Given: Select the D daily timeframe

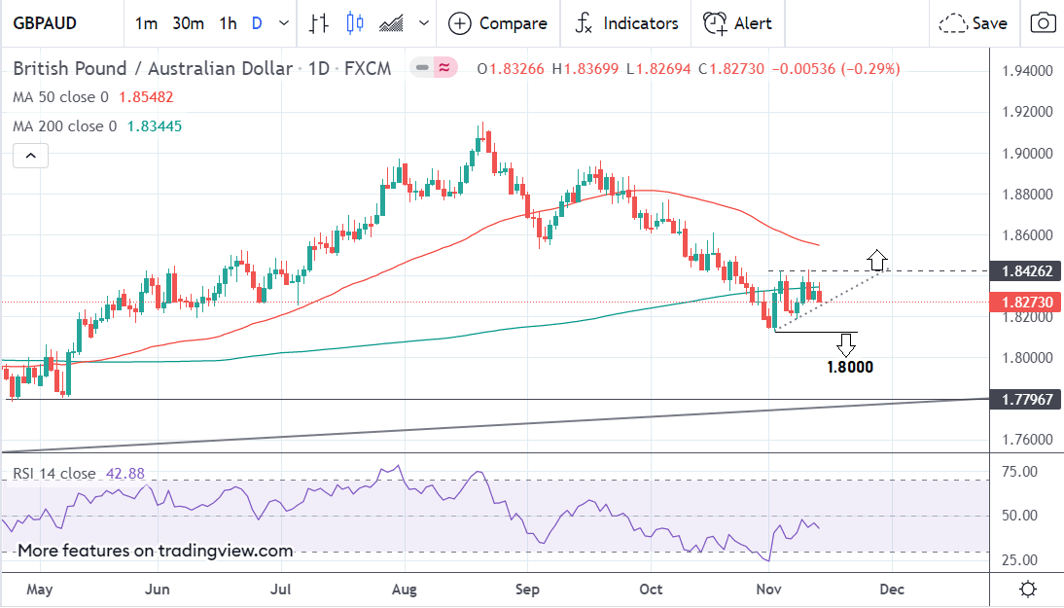Looking at the screenshot, I should click(257, 23).
